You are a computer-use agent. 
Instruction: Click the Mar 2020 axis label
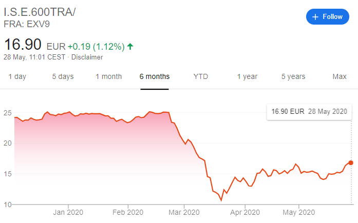click(x=183, y=212)
